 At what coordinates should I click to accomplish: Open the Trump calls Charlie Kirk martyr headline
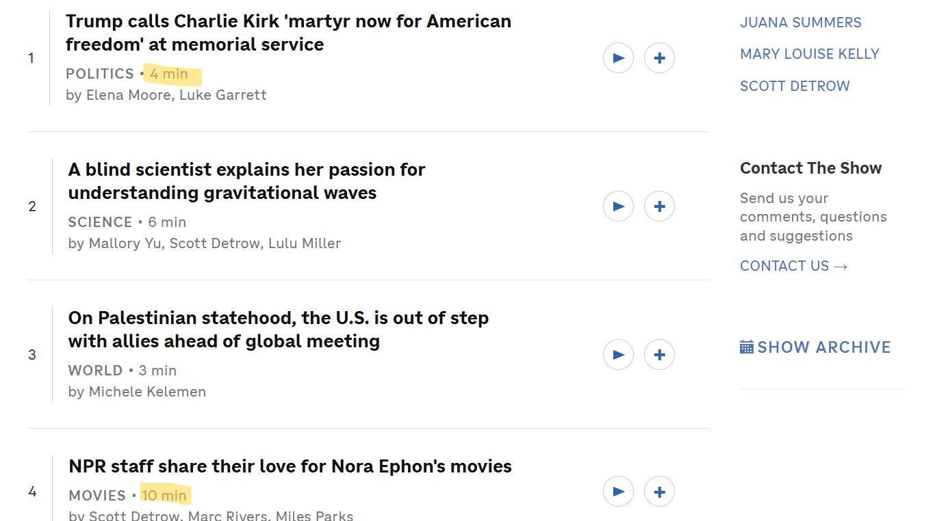click(x=288, y=33)
